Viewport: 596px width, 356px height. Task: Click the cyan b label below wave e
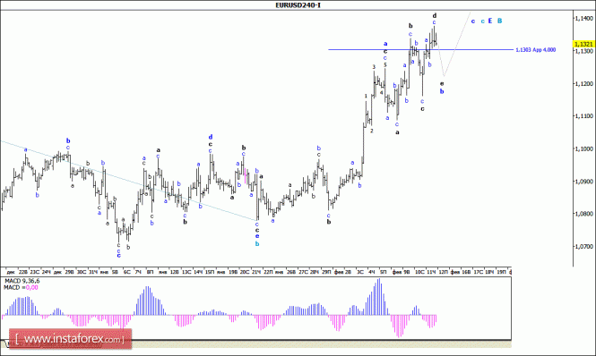click(x=257, y=243)
